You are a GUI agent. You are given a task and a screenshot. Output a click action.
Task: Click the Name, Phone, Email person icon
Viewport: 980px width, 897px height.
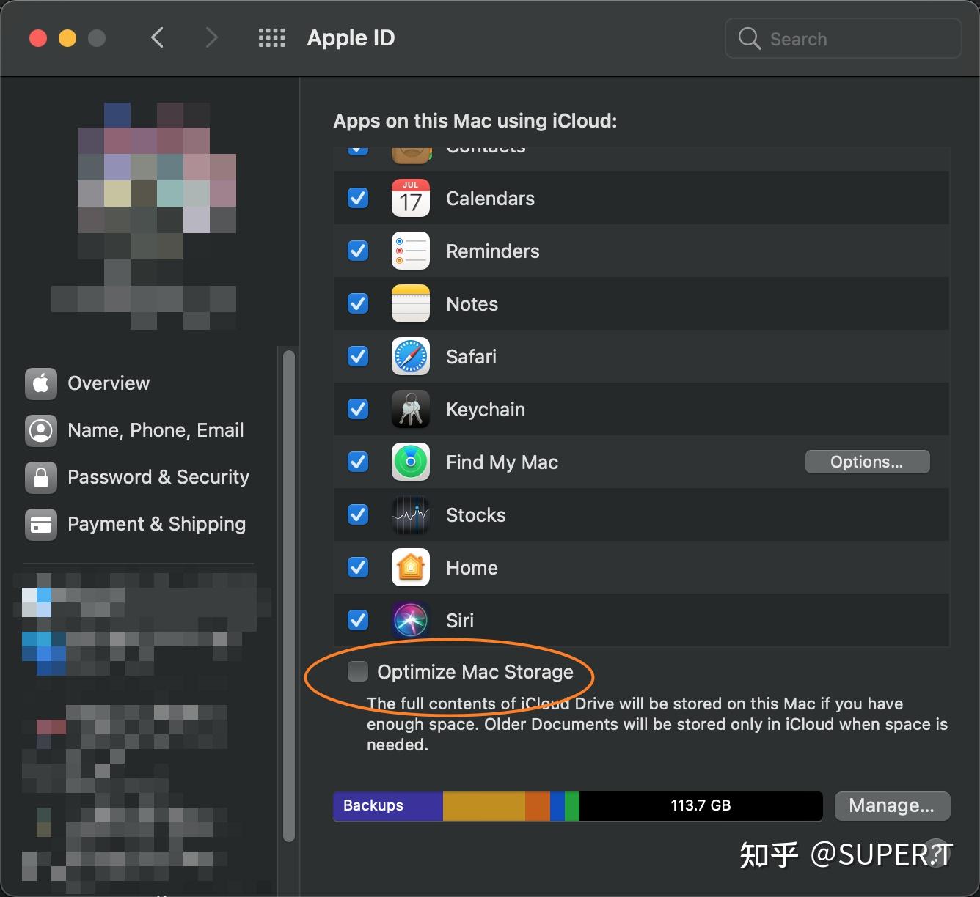click(41, 430)
